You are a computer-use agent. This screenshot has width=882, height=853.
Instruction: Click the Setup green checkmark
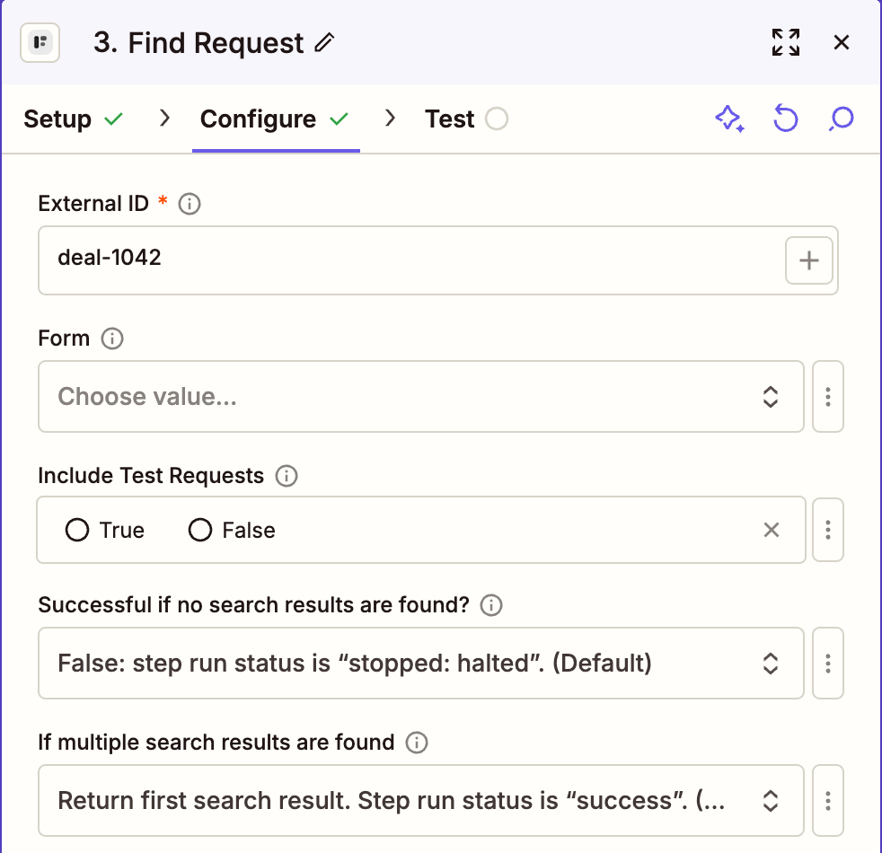(x=114, y=119)
